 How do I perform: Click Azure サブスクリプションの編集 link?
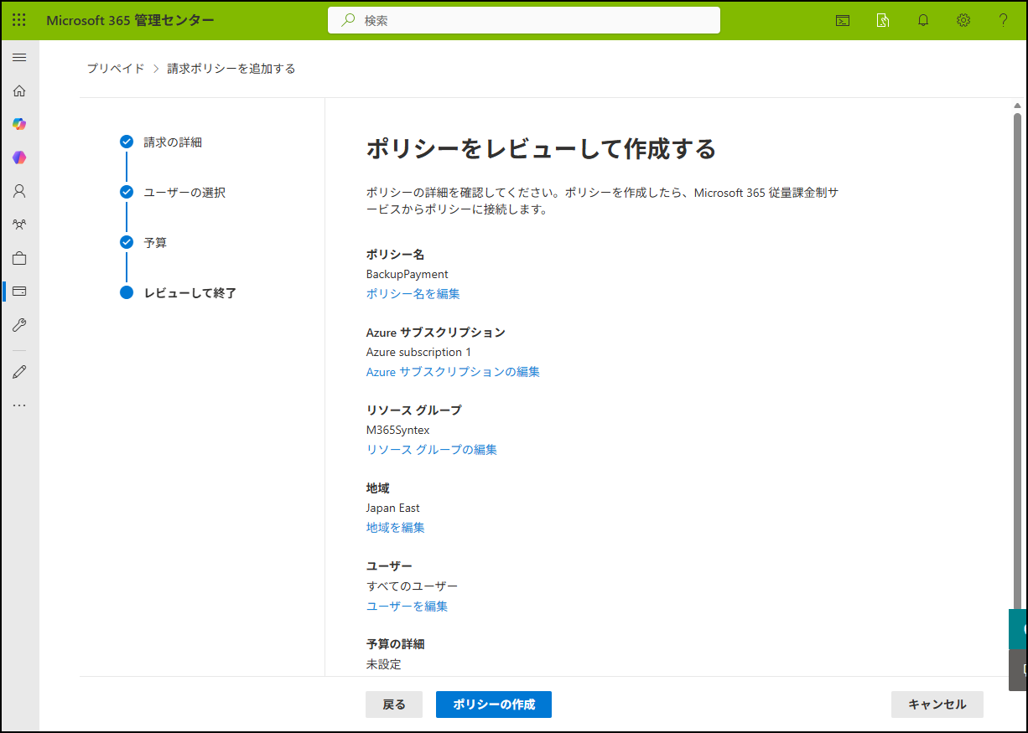point(453,372)
